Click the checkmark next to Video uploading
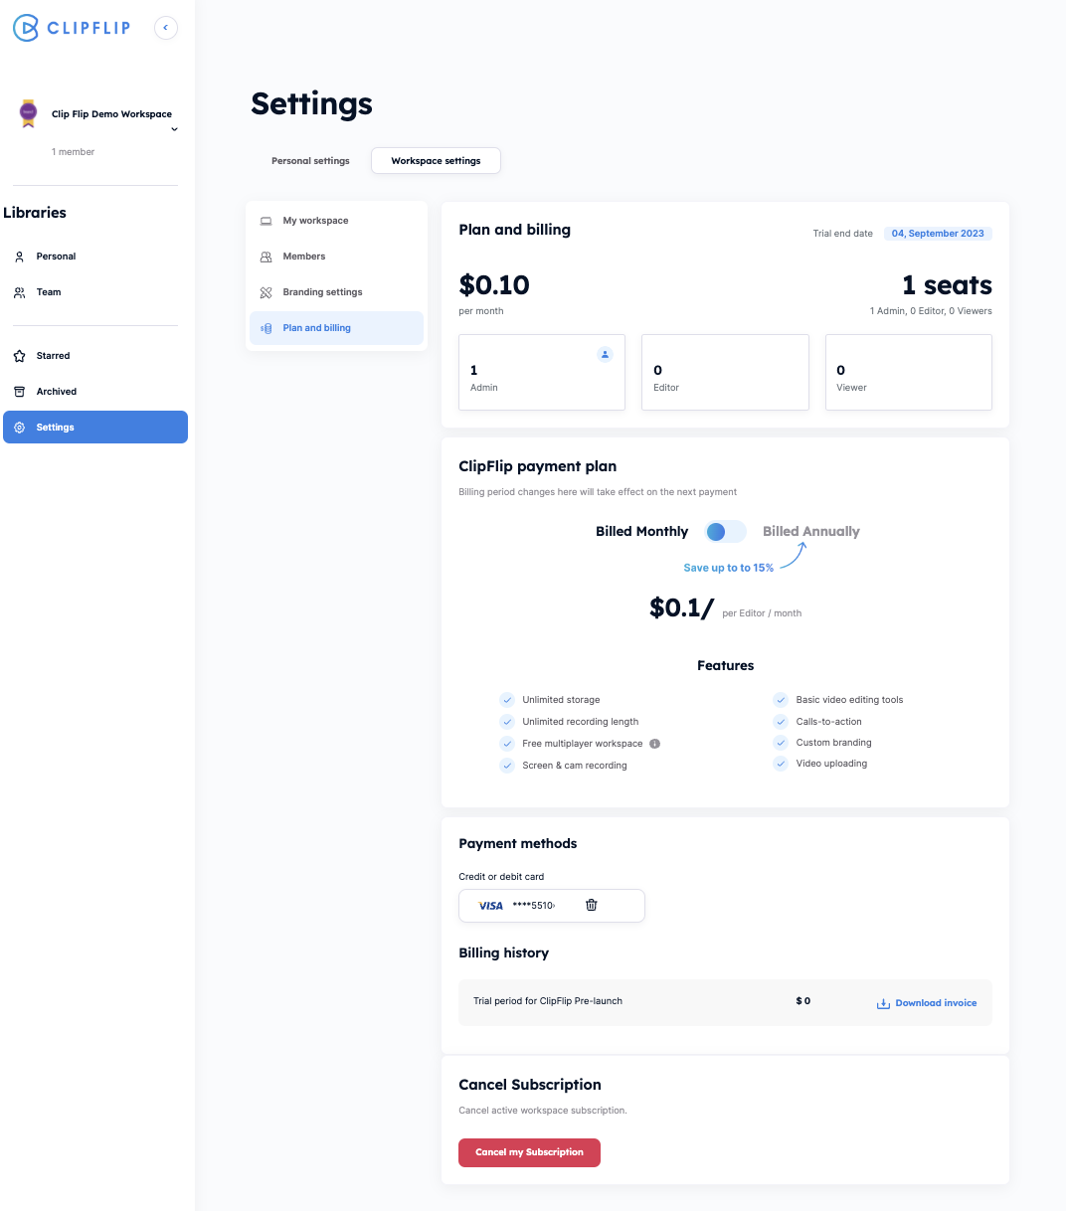The image size is (1066, 1211). click(x=781, y=764)
